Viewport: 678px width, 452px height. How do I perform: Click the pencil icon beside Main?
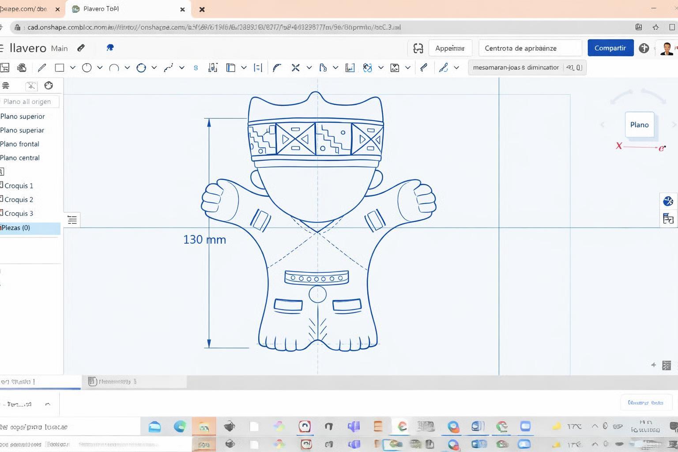click(81, 48)
